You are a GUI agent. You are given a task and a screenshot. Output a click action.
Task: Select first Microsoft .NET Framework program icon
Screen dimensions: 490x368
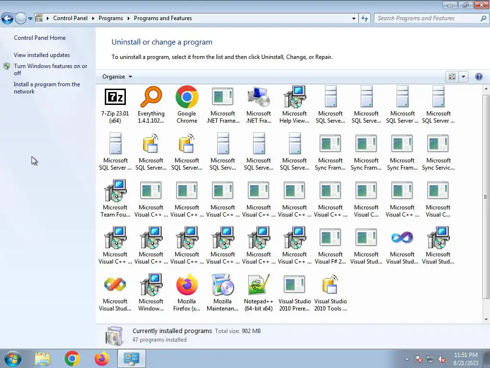click(x=223, y=104)
